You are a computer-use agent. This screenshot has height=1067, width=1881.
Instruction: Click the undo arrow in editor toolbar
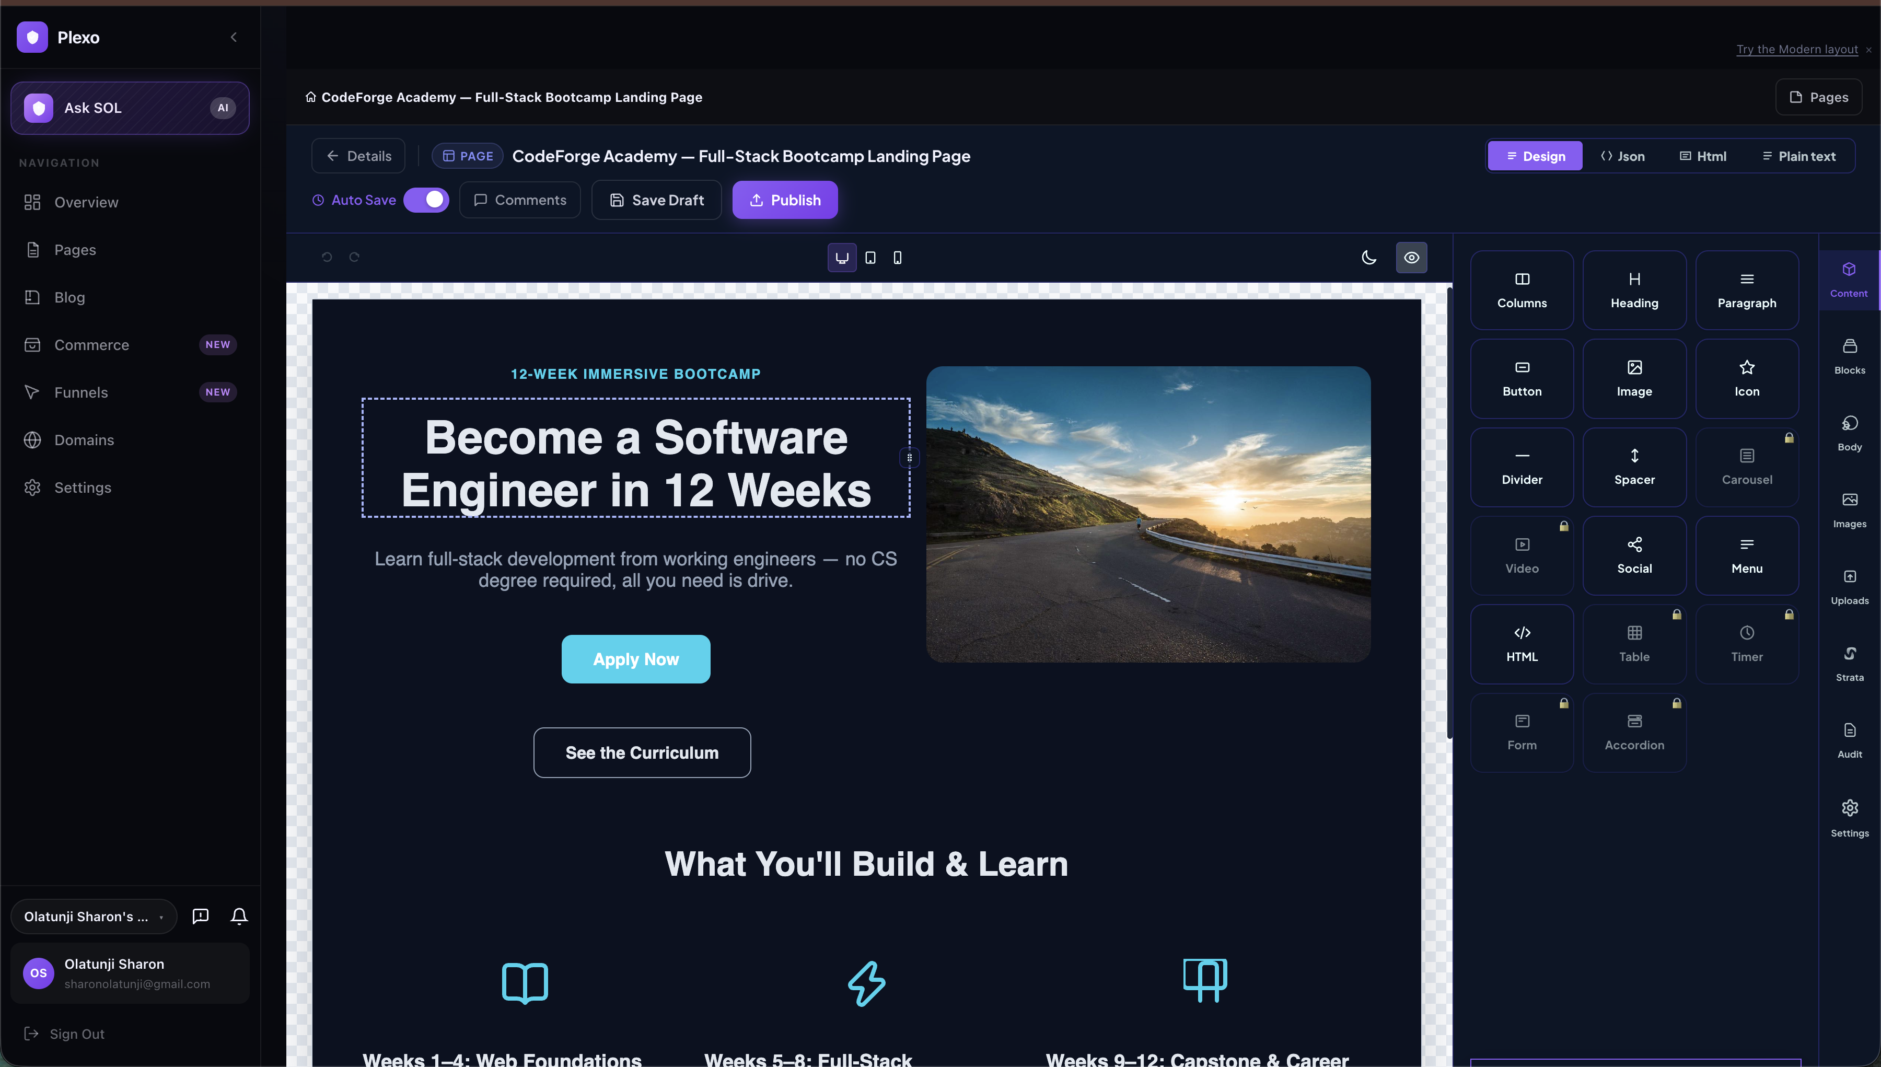(327, 257)
